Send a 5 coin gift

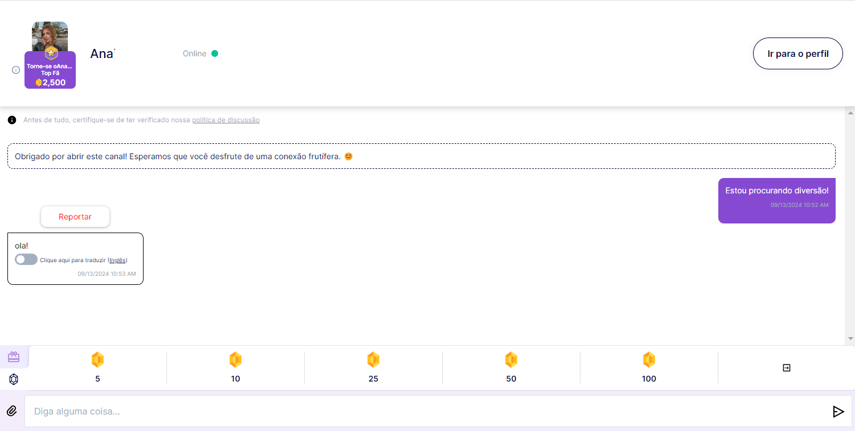click(x=97, y=367)
